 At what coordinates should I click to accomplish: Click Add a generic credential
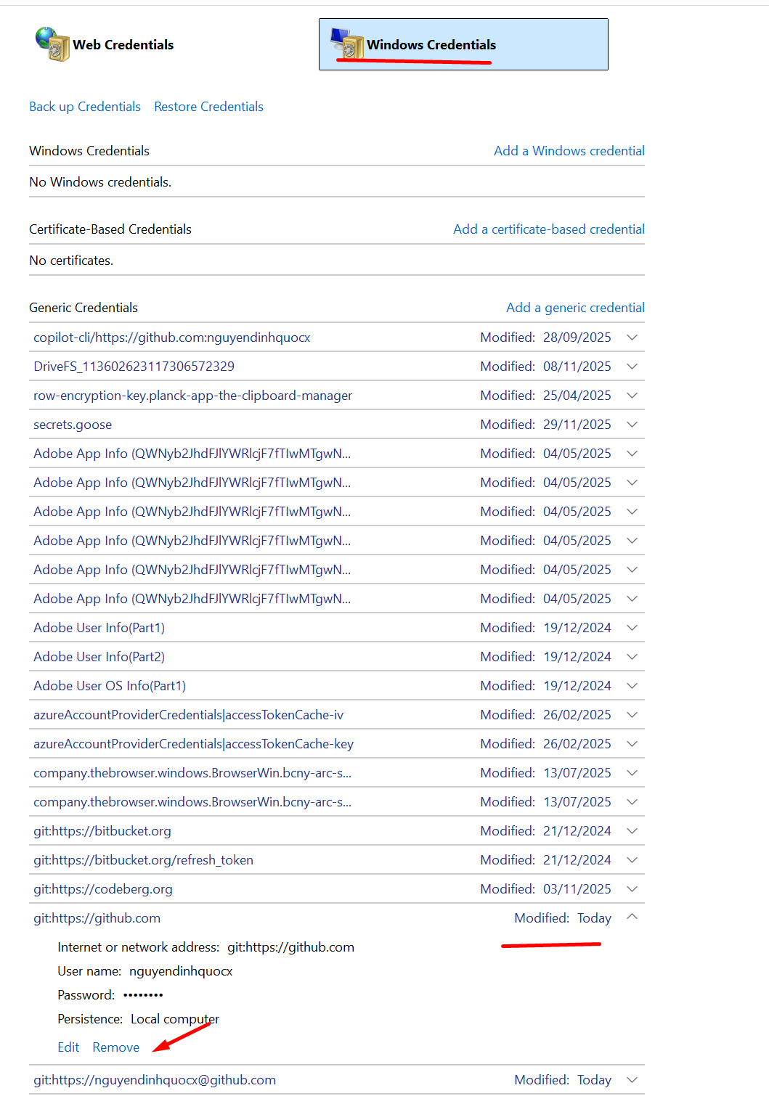coord(575,308)
